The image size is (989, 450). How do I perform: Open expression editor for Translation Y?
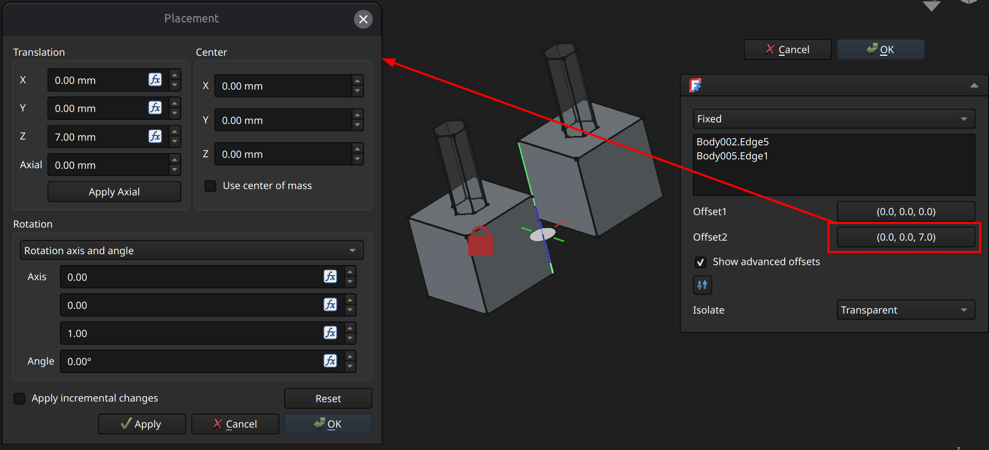(155, 108)
